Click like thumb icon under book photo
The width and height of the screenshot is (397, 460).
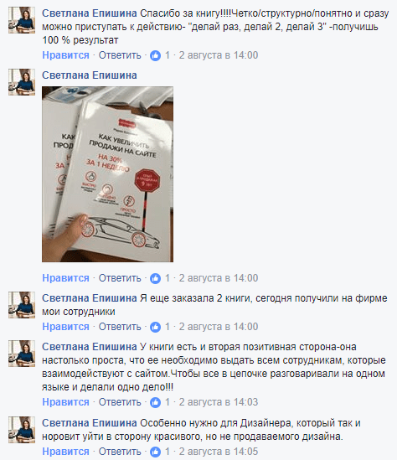(x=156, y=278)
